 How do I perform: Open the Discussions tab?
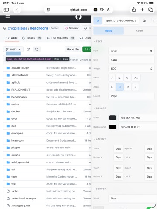85,38
